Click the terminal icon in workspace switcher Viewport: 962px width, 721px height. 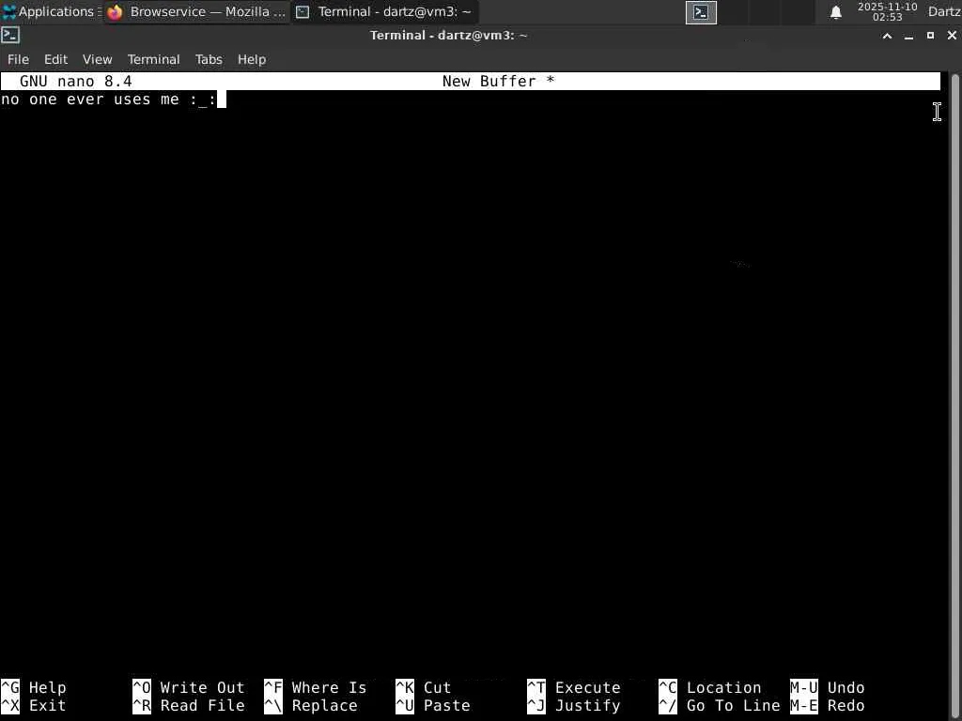point(701,12)
